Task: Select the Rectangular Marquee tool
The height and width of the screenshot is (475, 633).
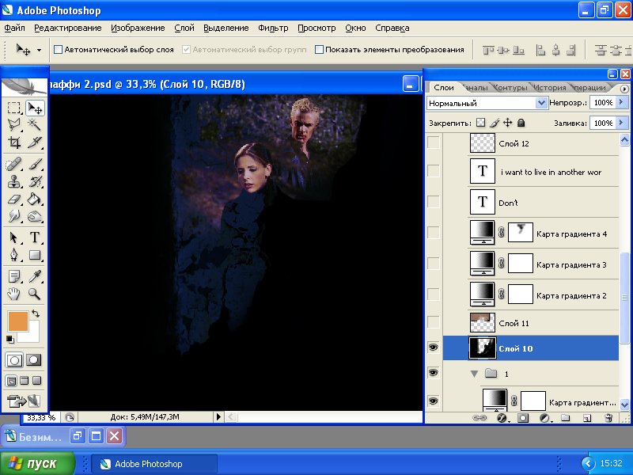Action: 14,108
